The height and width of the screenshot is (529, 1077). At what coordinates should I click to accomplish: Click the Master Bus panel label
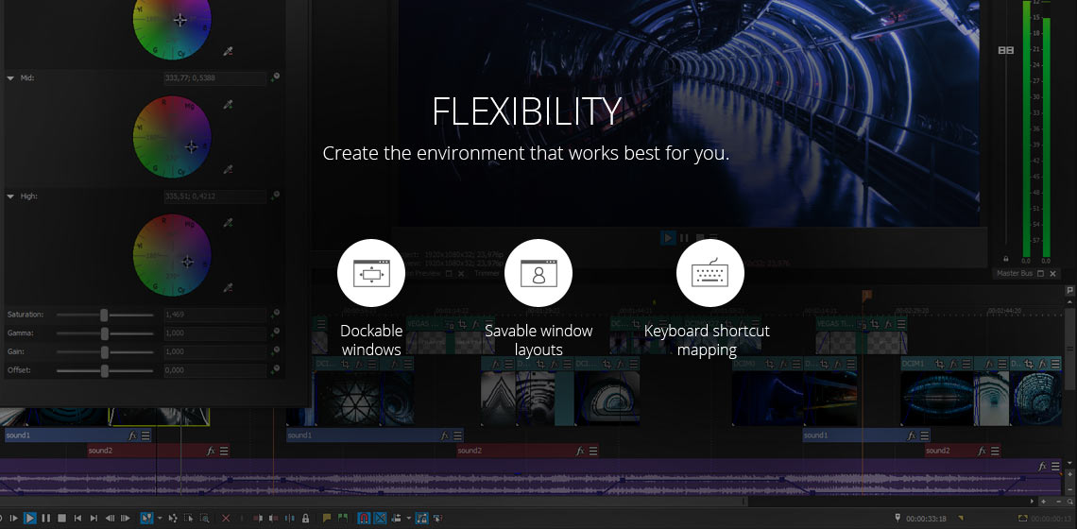(x=1015, y=273)
